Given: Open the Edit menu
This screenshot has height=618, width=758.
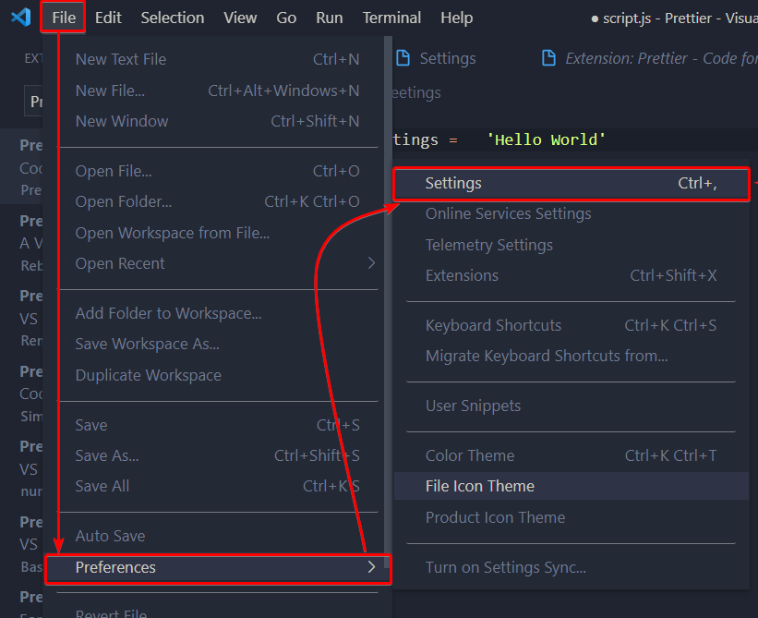Looking at the screenshot, I should (x=108, y=18).
